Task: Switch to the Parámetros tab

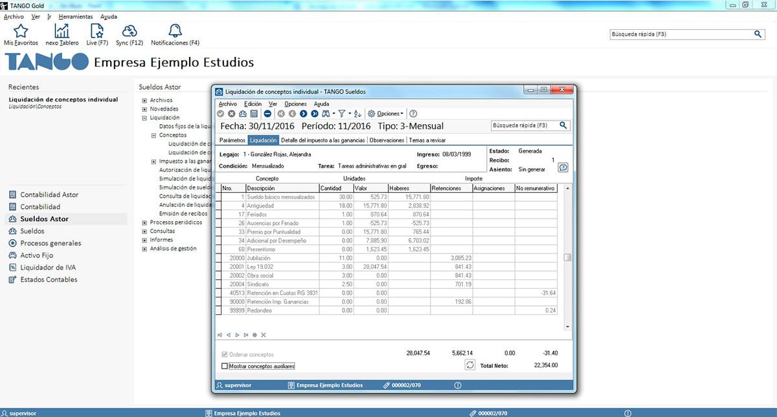Action: tap(232, 140)
